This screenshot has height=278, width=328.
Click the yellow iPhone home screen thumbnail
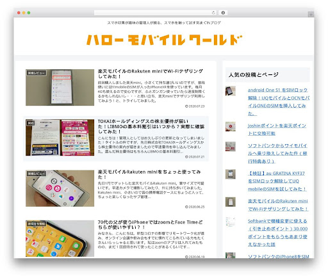(x=60, y=238)
